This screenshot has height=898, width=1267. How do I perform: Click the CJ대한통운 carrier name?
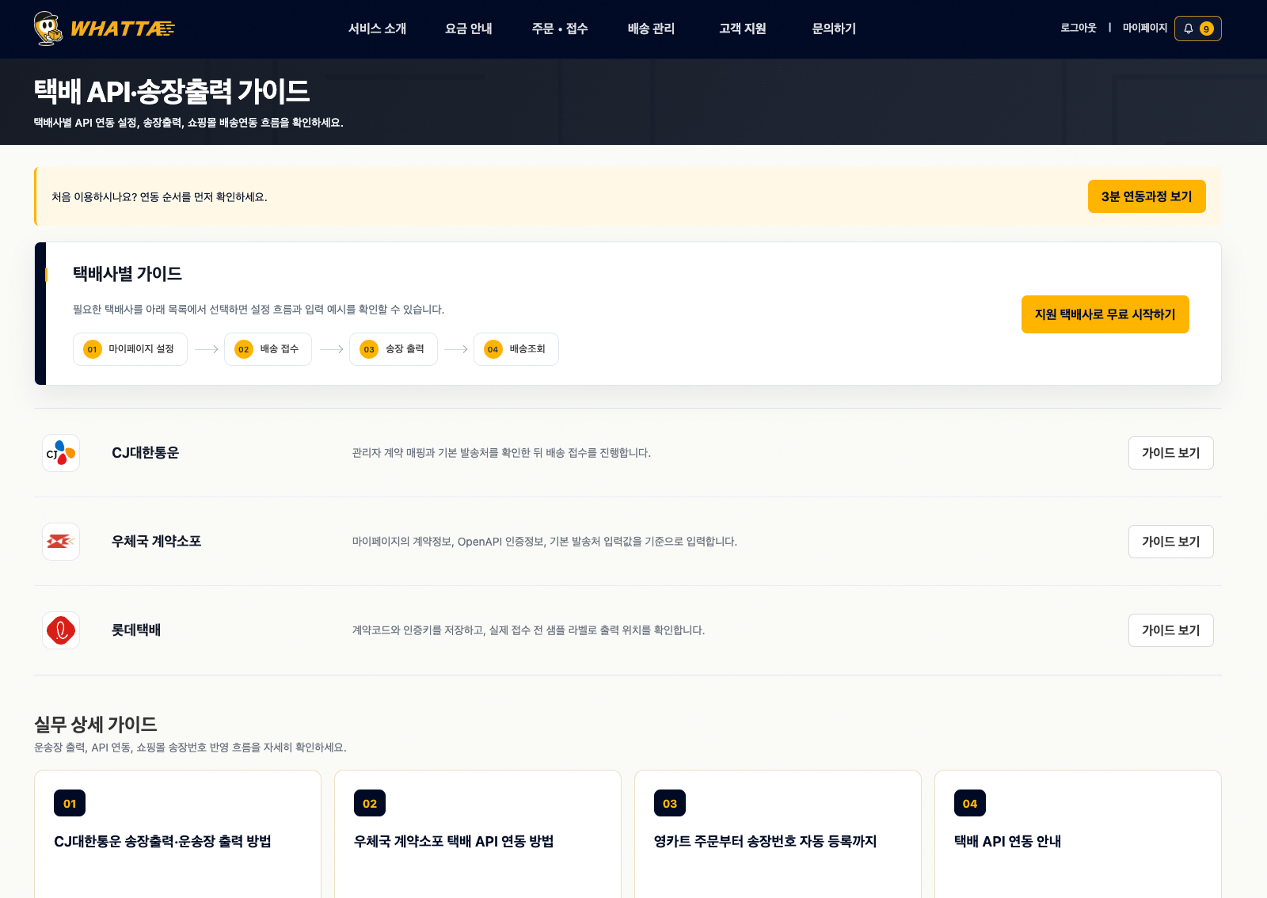(146, 453)
